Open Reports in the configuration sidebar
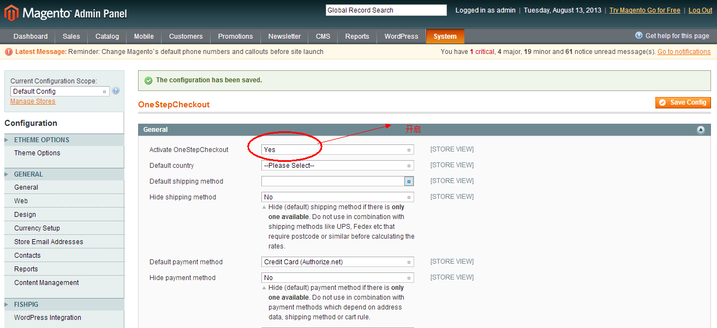 coord(26,269)
